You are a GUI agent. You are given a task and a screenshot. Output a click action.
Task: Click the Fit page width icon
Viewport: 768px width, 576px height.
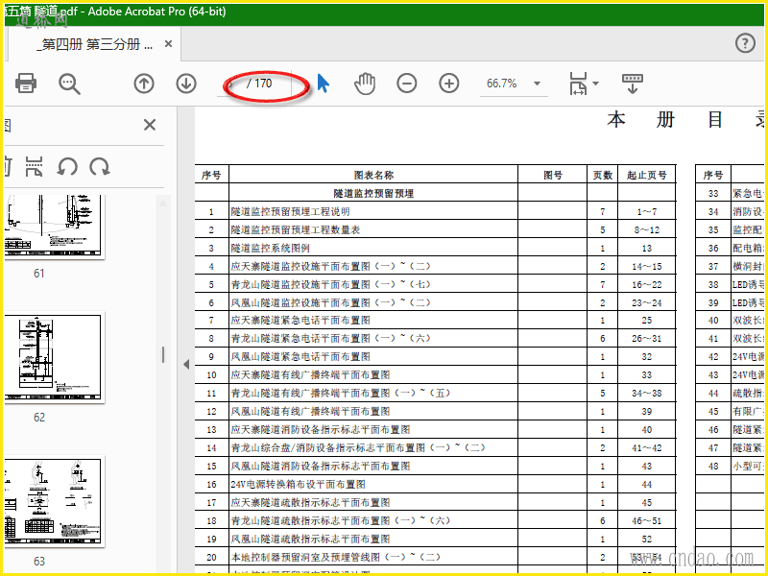point(578,84)
